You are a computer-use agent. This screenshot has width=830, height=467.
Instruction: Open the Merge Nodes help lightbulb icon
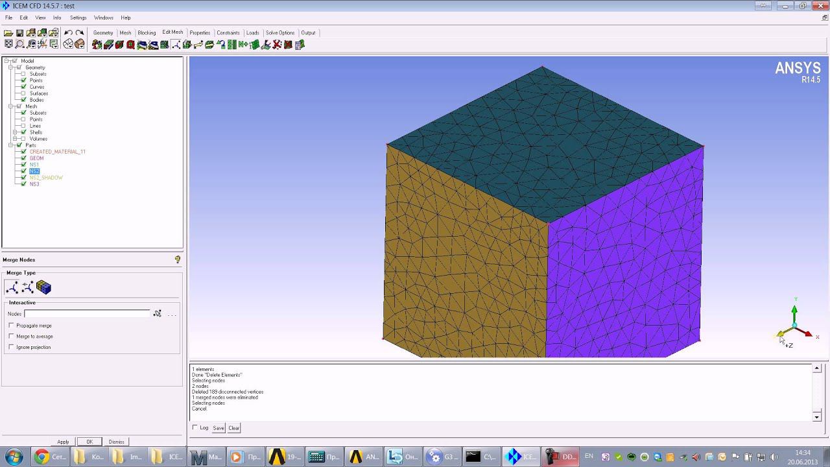tap(177, 259)
